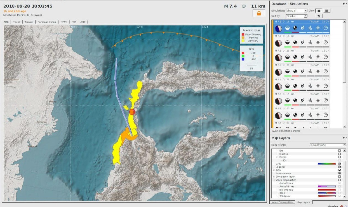The width and height of the screenshot is (348, 207).
Task: Collapse the Wave propagation tree node
Action: click(274, 180)
